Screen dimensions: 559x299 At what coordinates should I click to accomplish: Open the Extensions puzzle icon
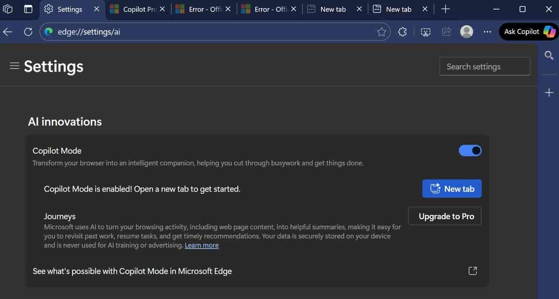(x=403, y=31)
